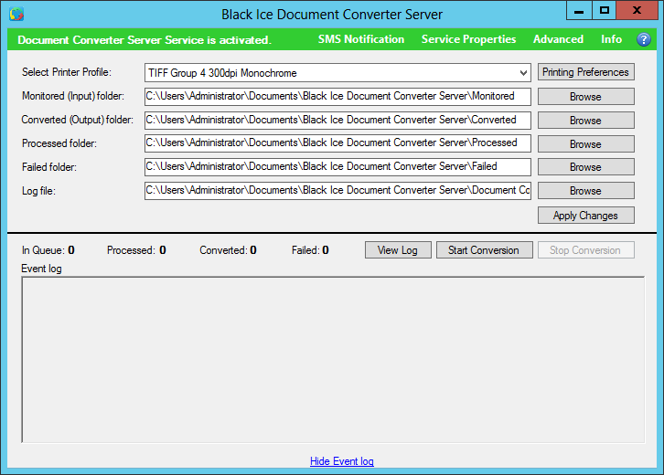Click the Printing Preferences button
This screenshot has width=664, height=475.
pyautogui.click(x=585, y=72)
